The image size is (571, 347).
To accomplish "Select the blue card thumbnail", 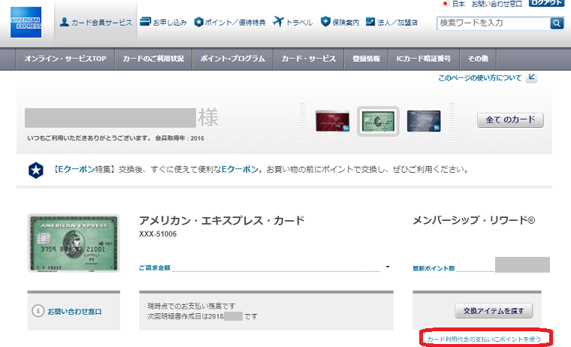I will [424, 121].
